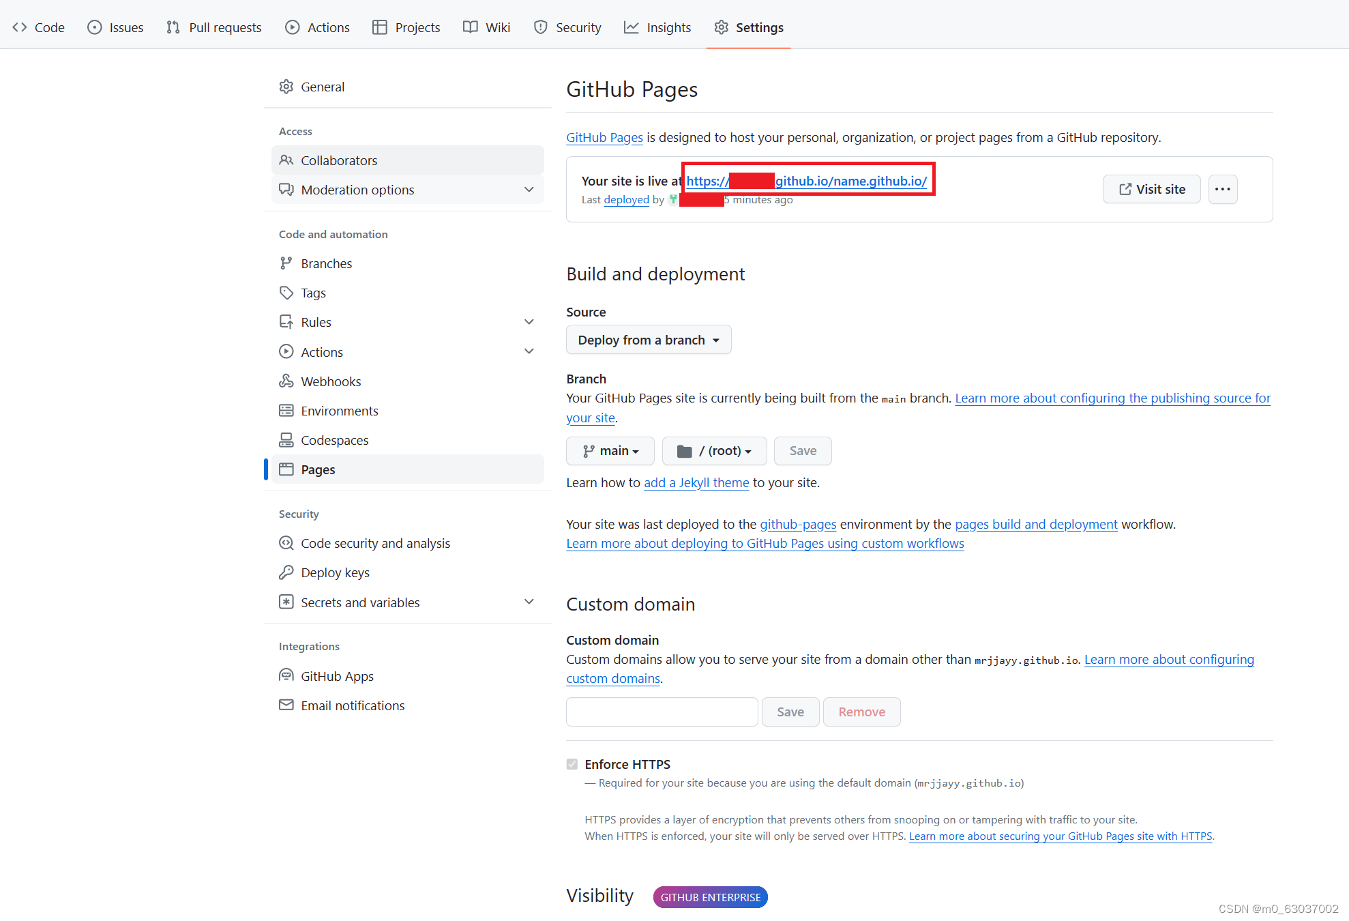Open the Code tab

[x=39, y=27]
